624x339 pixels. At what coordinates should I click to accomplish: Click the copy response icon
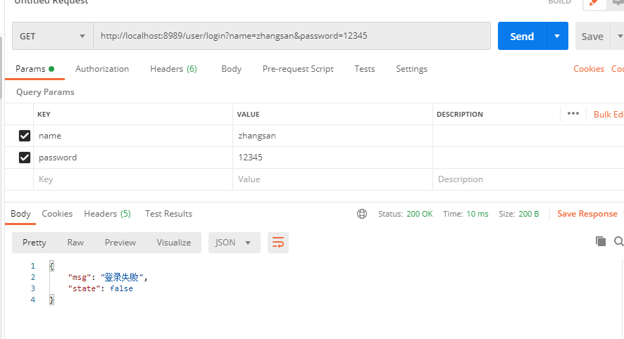(x=601, y=241)
